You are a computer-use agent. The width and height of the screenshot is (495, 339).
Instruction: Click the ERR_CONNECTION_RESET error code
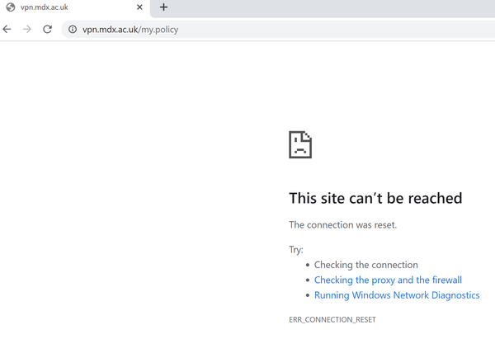332,319
